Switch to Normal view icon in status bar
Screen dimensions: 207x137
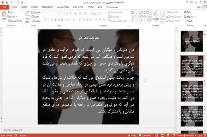click(x=157, y=135)
